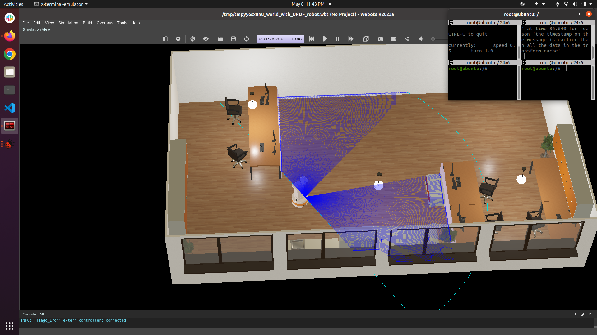Open a world file via the folder icon

pos(220,39)
